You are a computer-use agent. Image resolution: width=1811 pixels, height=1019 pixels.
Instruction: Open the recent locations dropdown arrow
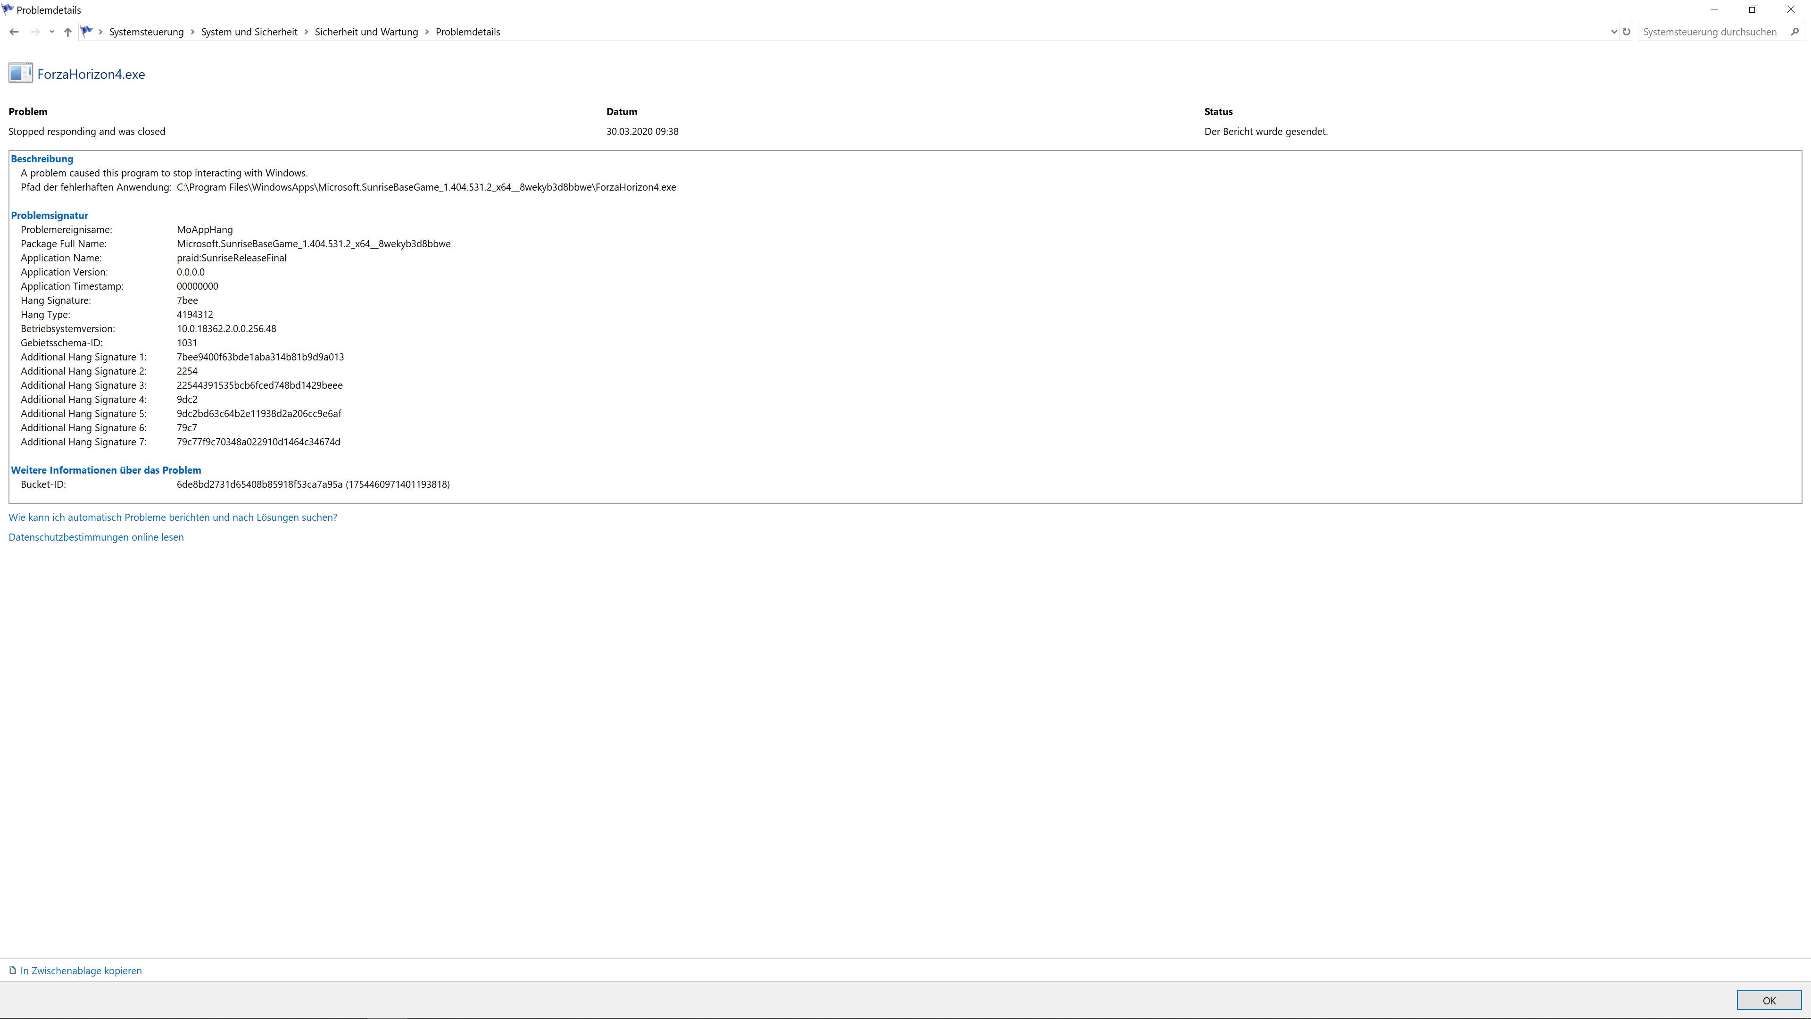(x=52, y=32)
